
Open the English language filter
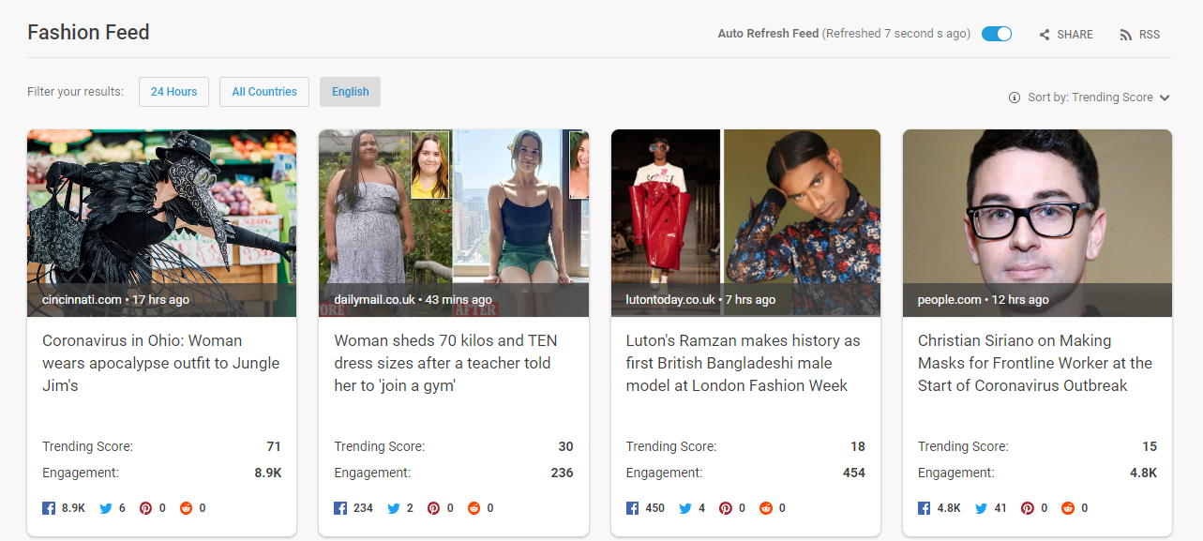click(x=350, y=92)
